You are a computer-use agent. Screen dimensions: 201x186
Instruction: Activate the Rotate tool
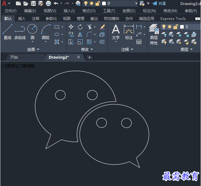[80, 27]
